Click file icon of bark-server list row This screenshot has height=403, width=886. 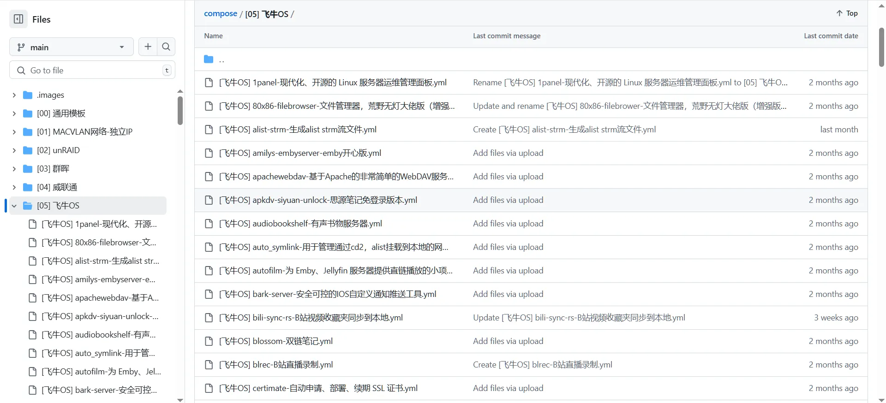[209, 294]
